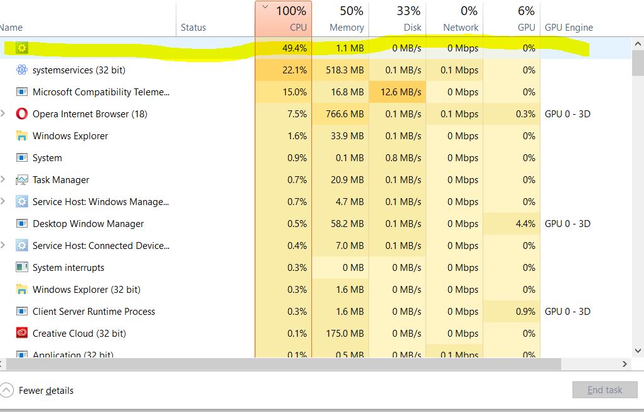The image size is (644, 412).
Task: Click the Desktop Window Manager icon
Action: pos(22,224)
